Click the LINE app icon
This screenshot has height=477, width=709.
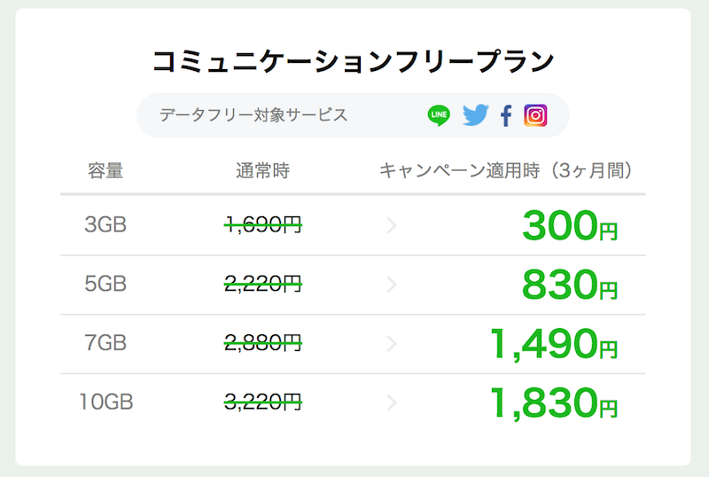coord(439,115)
